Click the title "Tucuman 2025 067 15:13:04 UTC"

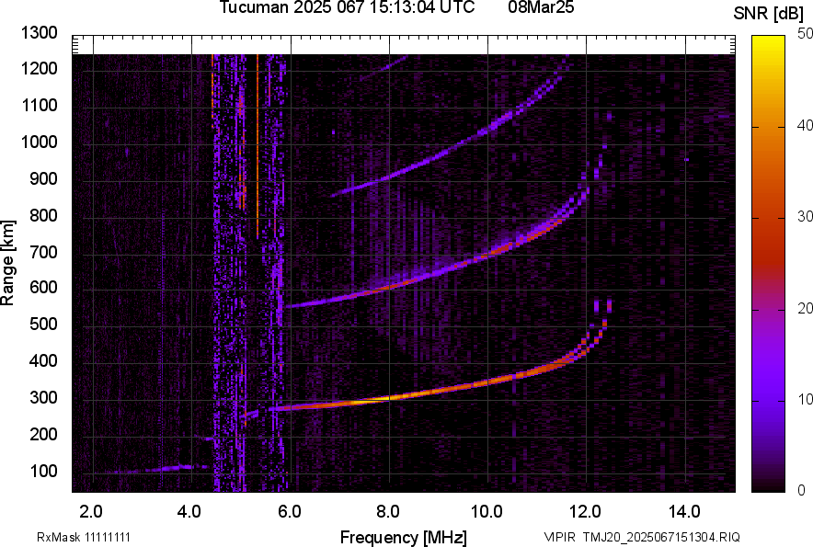pos(347,7)
